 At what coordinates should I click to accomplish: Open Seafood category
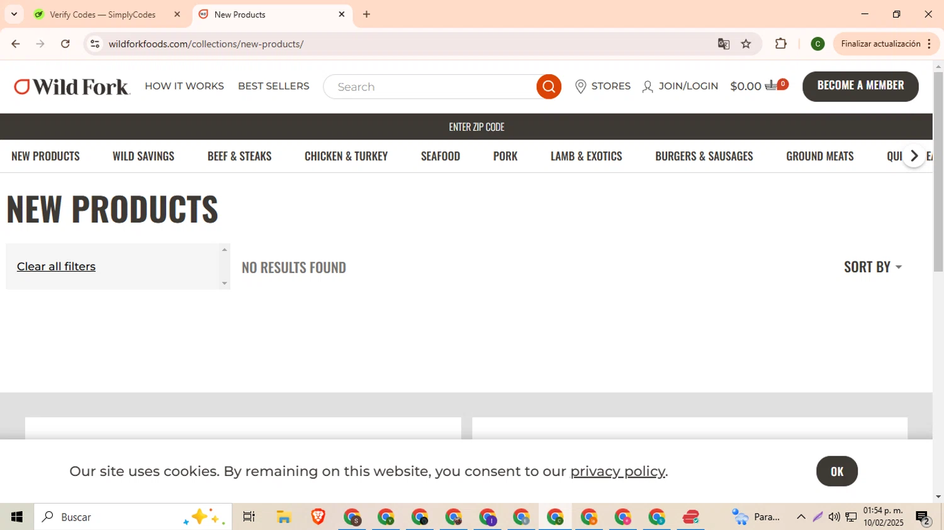(x=441, y=156)
